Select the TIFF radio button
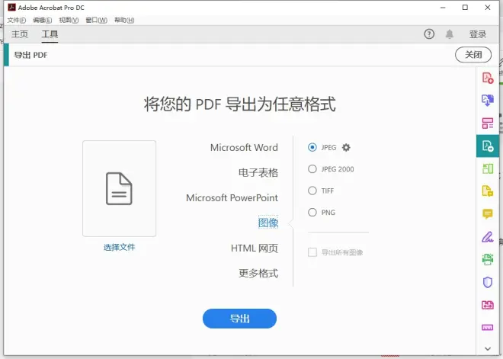 pos(312,191)
